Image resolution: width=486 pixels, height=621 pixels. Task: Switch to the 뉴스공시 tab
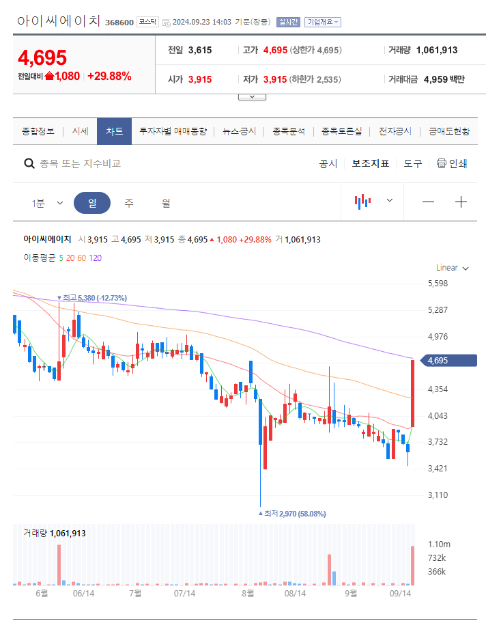click(x=238, y=130)
